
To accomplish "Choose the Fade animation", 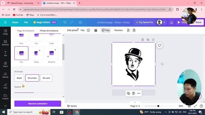I will (x=52, y=38).
